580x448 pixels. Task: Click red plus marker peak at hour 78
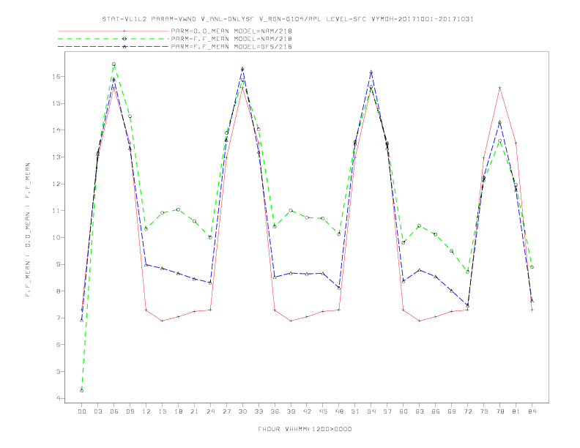click(x=499, y=88)
